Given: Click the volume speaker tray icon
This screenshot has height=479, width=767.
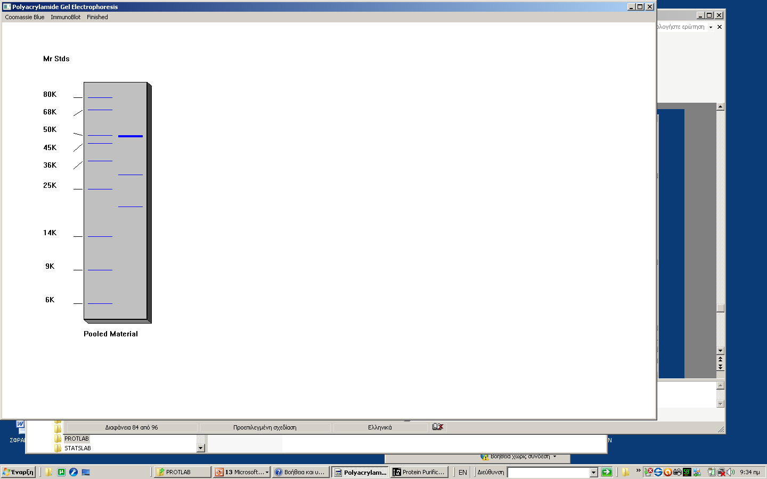Looking at the screenshot, I should 731,472.
